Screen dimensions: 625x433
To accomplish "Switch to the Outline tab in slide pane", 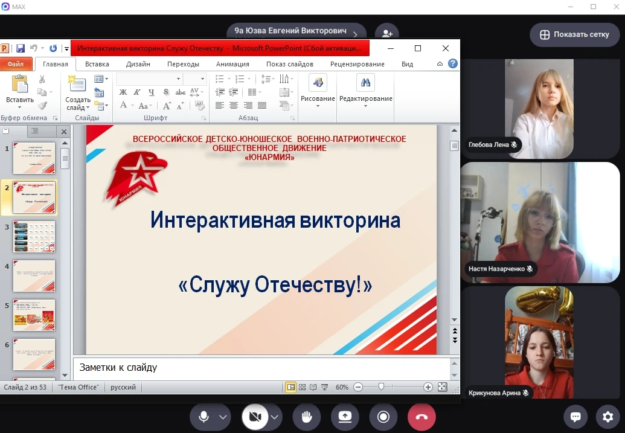I will (x=35, y=131).
